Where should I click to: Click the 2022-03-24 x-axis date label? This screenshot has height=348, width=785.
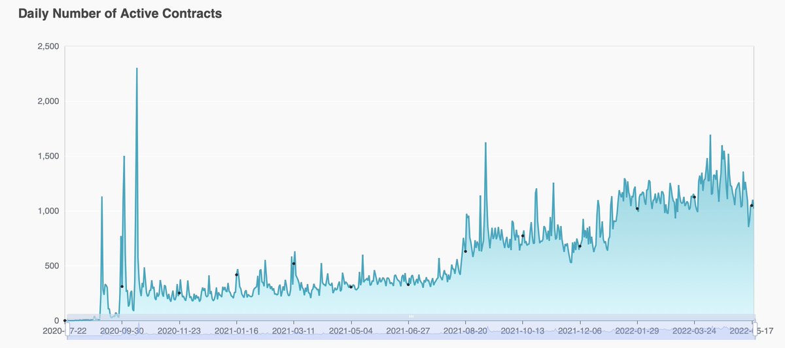pyautogui.click(x=695, y=331)
